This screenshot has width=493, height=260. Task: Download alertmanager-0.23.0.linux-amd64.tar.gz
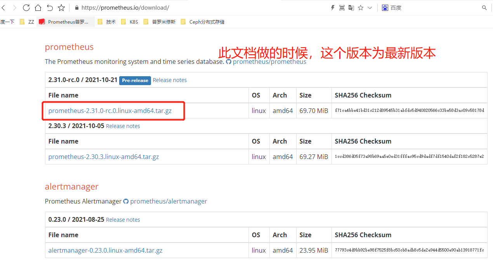tap(105, 250)
